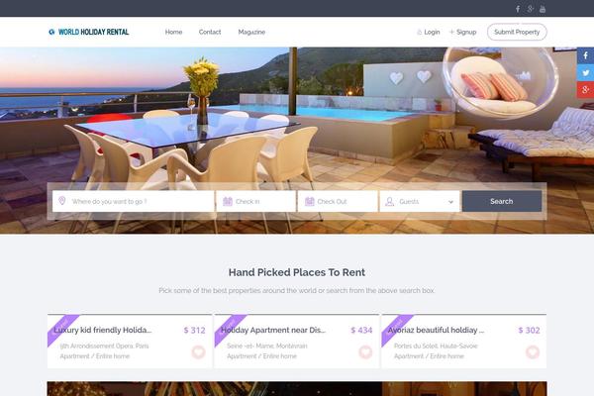Open the Google Plus icon in top bar
The image size is (594, 396).
531,9
